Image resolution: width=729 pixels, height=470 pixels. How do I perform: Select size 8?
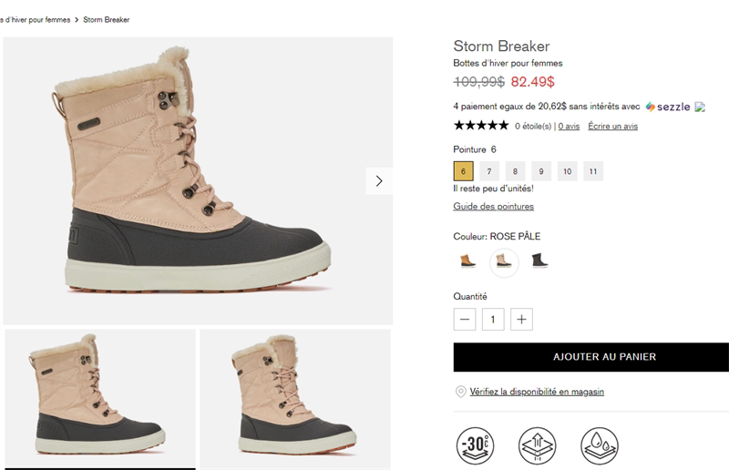coord(515,171)
